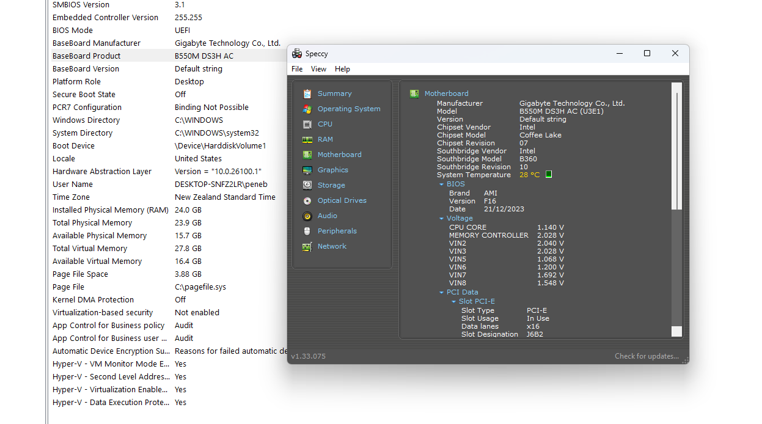Click the MEMORY CONTROLLER voltage row
Screen dimensions: 762x424
point(506,235)
